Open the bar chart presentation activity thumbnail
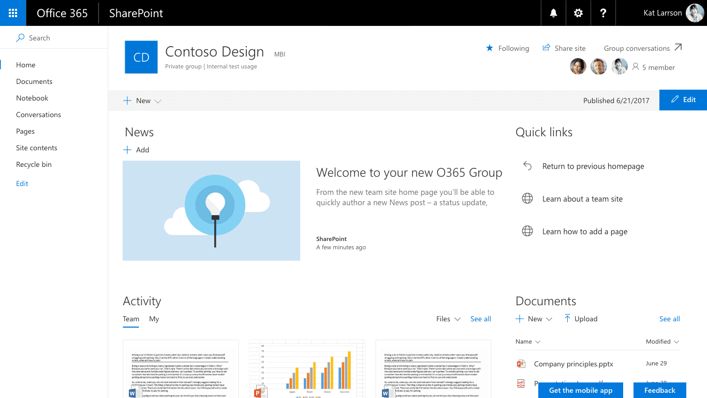707x398 pixels. click(307, 369)
